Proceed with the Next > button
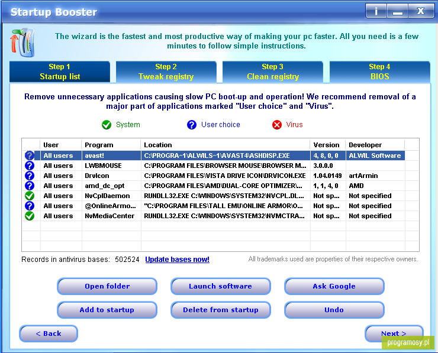 click(x=394, y=333)
